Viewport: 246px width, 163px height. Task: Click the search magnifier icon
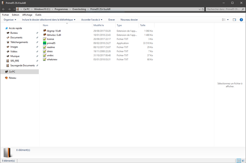tap(243, 9)
